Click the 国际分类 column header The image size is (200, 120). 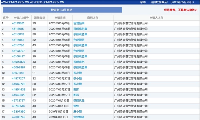coord(39,18)
